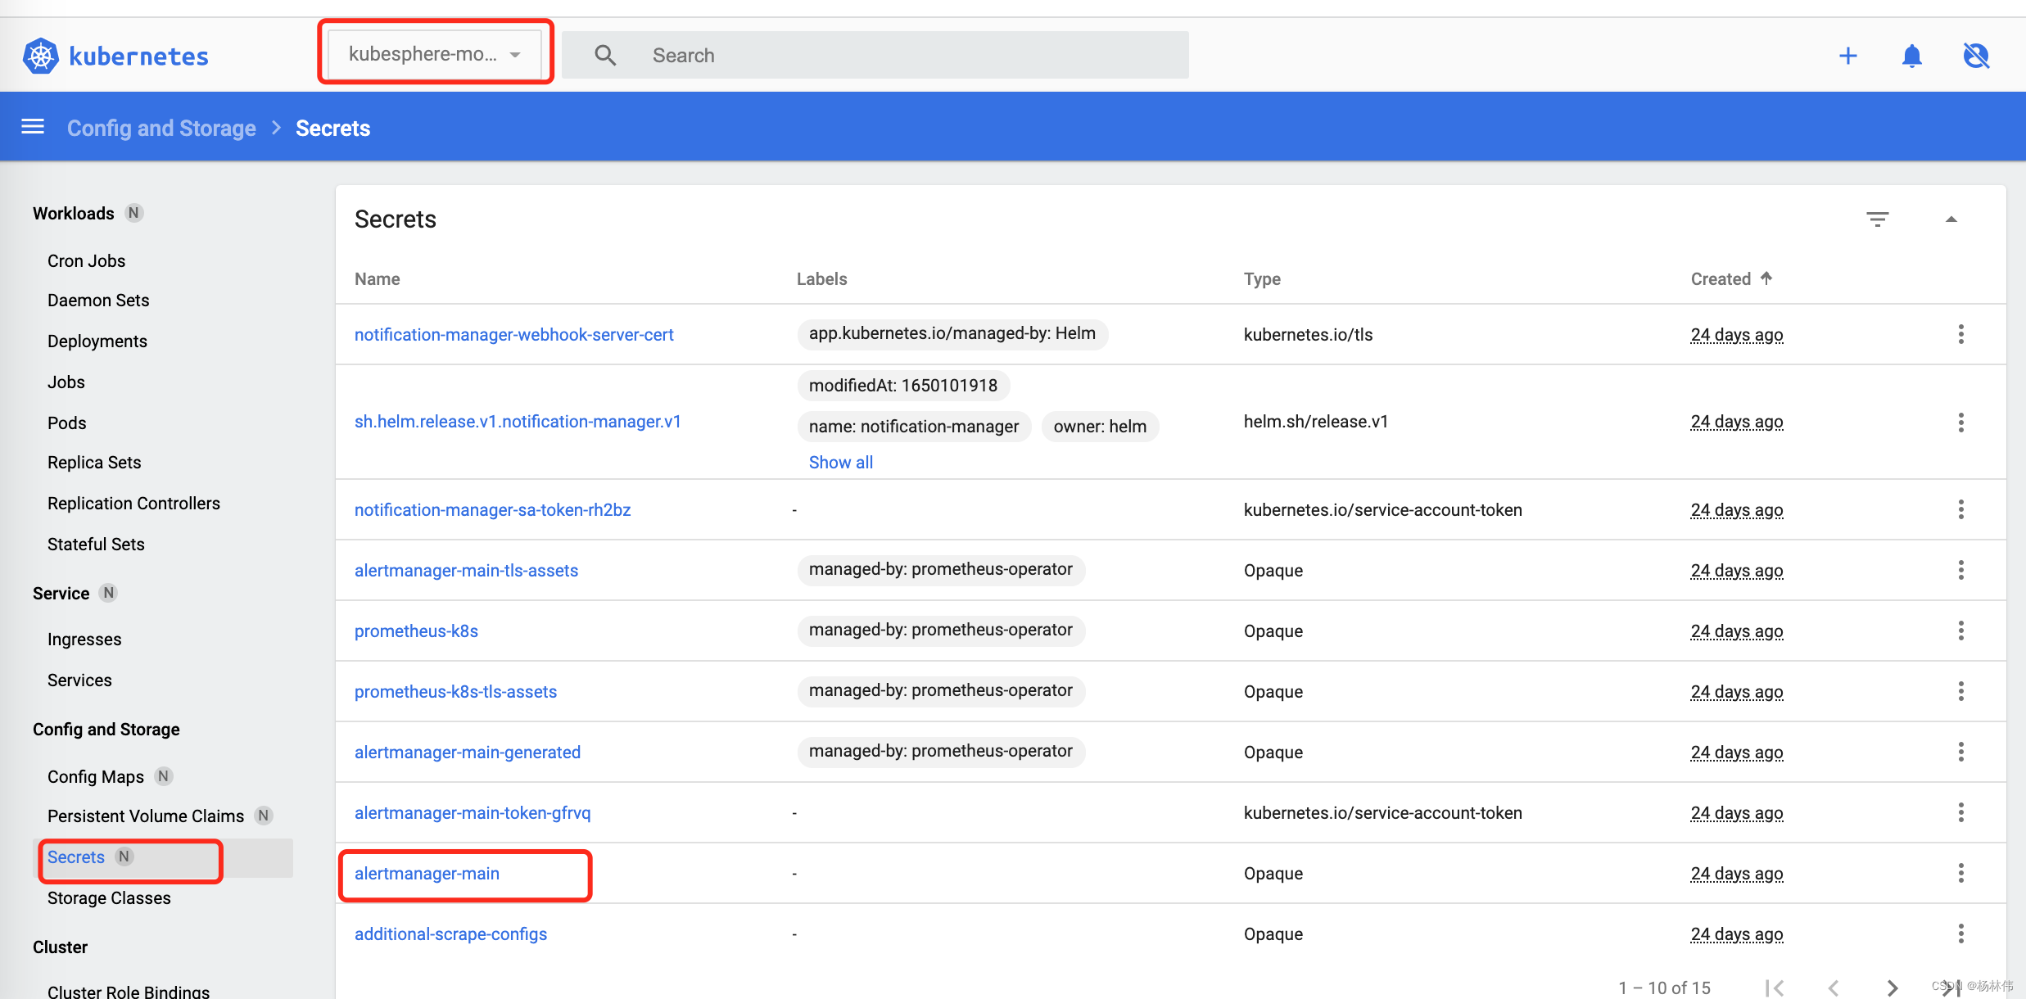Collapse the Secrets card with arrow

tap(1951, 219)
